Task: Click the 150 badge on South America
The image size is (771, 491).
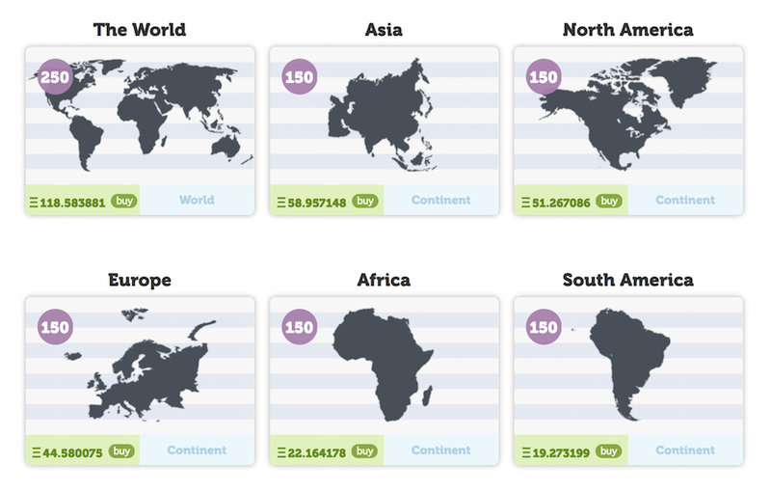Action: click(x=544, y=327)
